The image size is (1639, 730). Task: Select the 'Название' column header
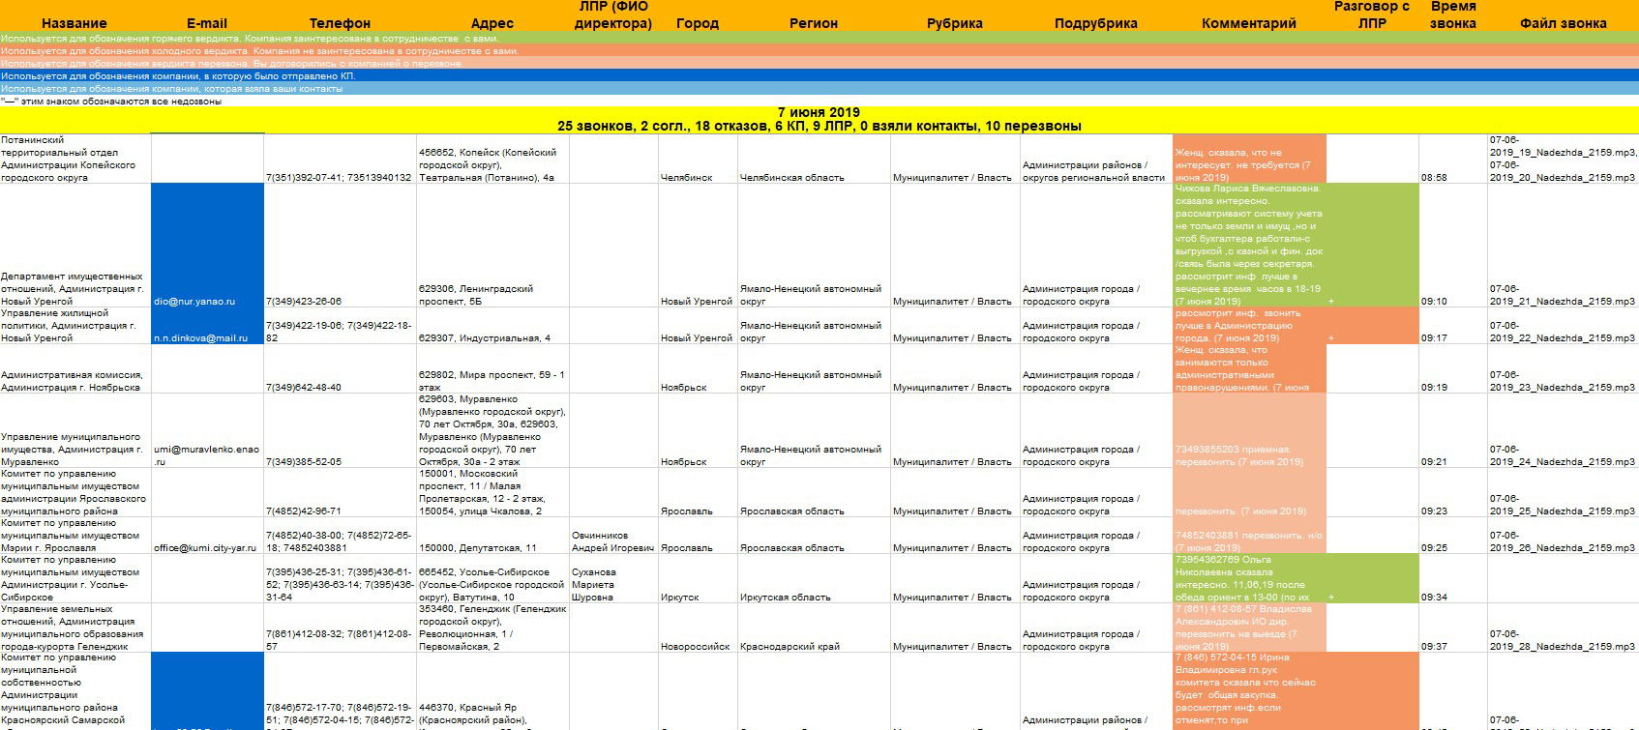(74, 23)
